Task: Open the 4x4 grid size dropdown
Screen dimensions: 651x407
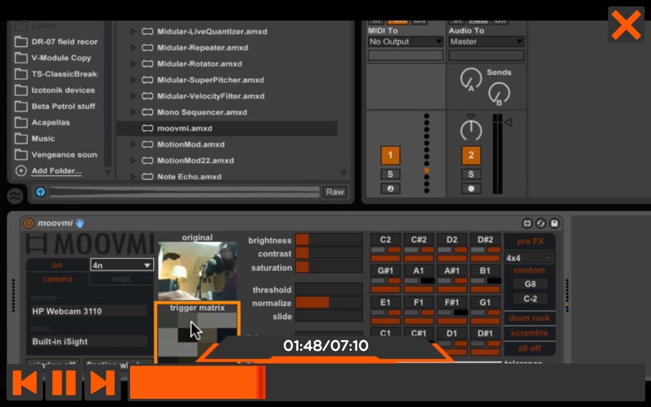Action: [530, 258]
